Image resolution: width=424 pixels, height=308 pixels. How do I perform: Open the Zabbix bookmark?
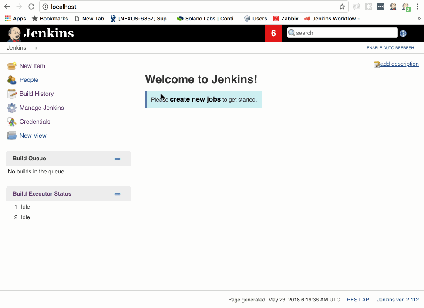pyautogui.click(x=286, y=19)
